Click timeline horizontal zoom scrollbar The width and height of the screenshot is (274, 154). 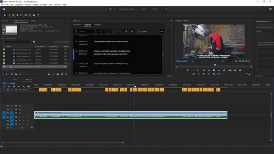tap(63, 142)
